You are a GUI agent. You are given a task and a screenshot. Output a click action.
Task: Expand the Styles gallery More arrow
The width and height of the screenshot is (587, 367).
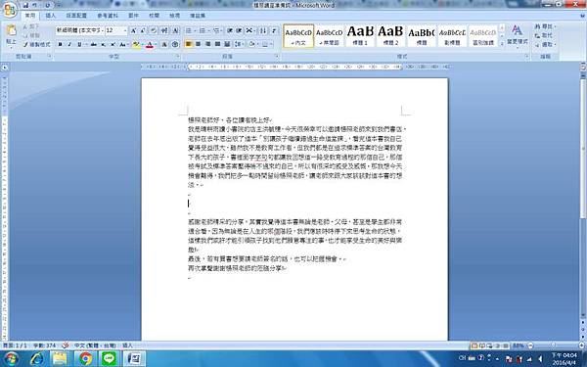click(x=502, y=44)
